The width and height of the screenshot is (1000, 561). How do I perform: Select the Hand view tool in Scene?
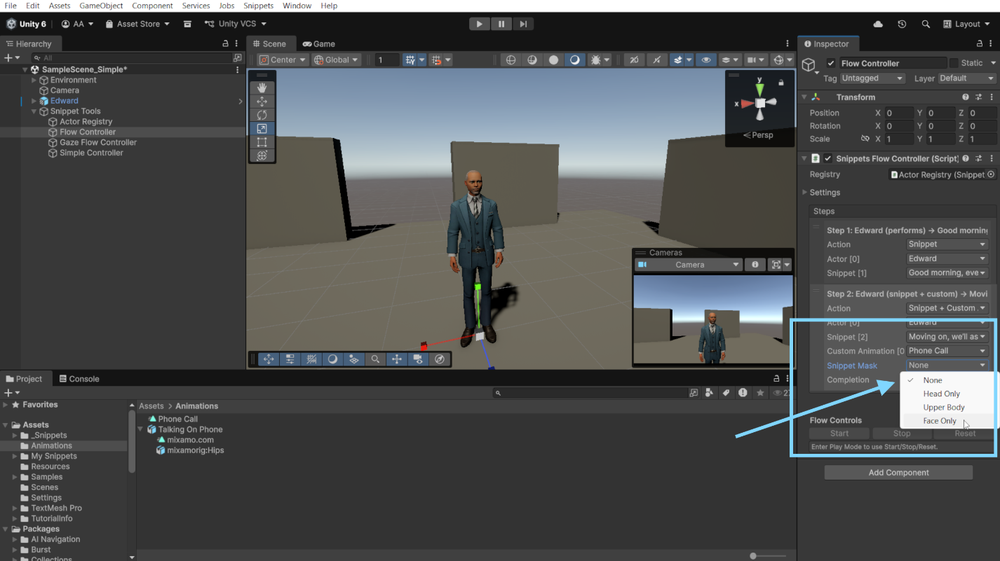pyautogui.click(x=262, y=88)
